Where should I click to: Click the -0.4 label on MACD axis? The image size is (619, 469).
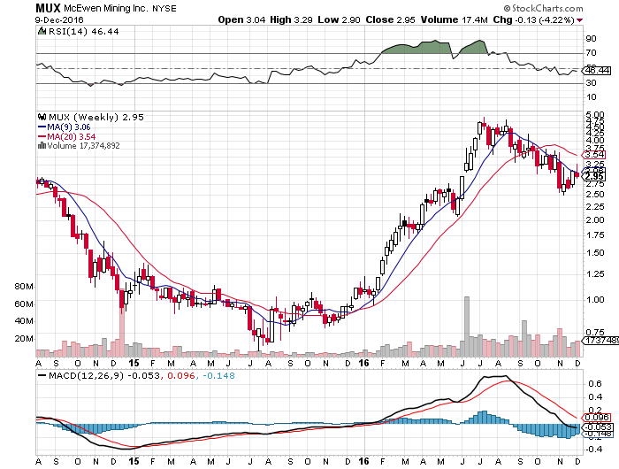593,450
